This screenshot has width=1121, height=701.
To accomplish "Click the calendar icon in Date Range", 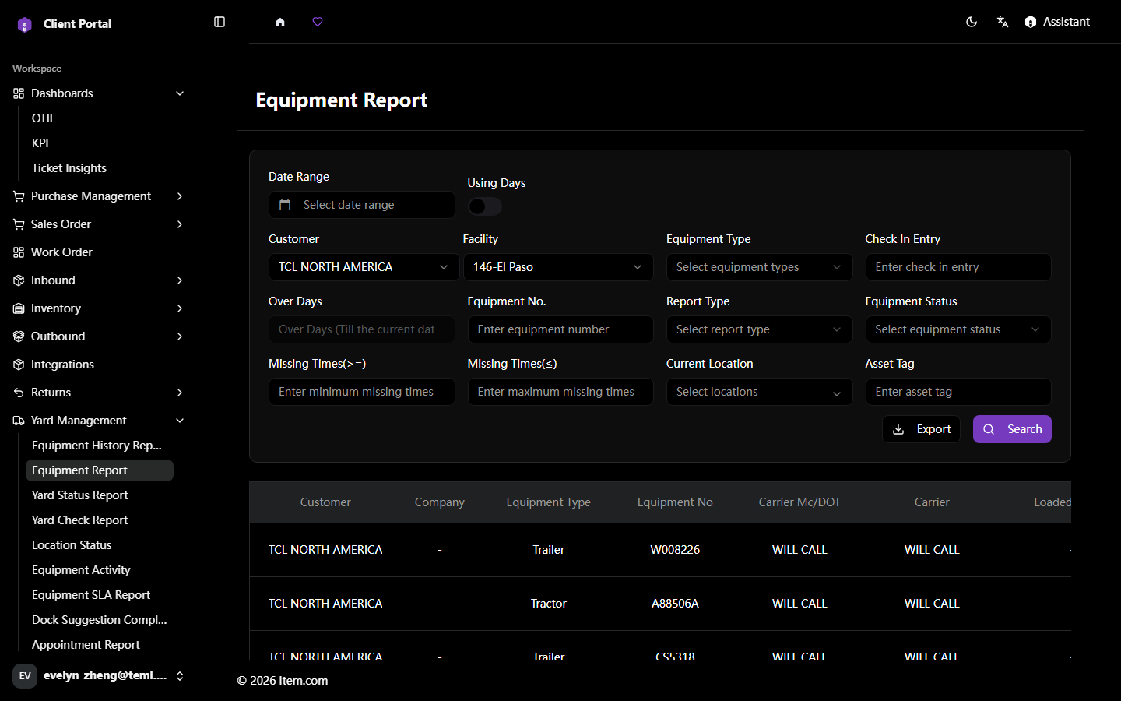I will 285,205.
